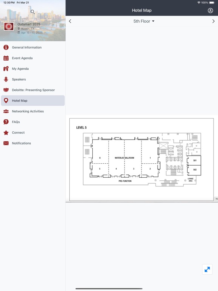Tap the General Information info icon
Screen dimensions: 218x291
pyautogui.click(x=6, y=47)
